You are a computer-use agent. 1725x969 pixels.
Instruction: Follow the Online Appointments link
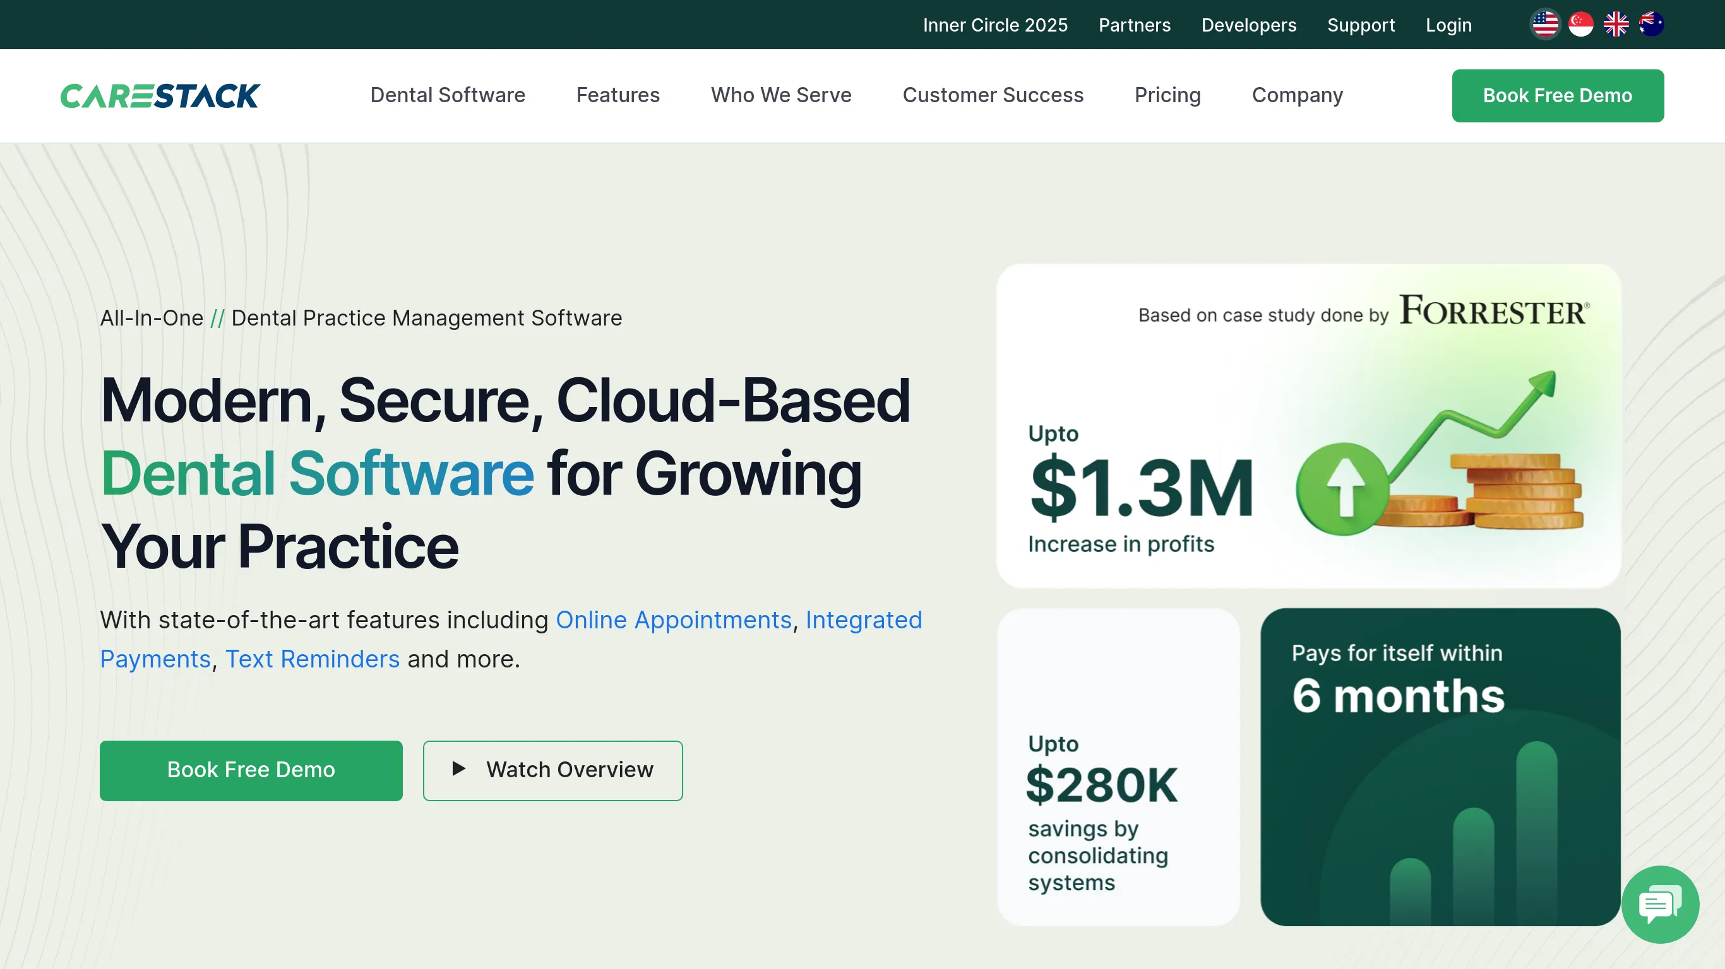coord(674,620)
